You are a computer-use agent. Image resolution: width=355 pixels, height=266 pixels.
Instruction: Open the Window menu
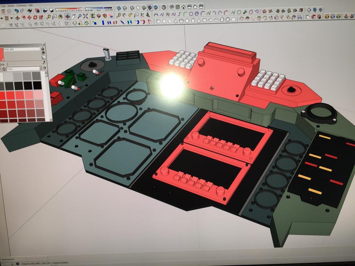pyautogui.click(x=11, y=6)
